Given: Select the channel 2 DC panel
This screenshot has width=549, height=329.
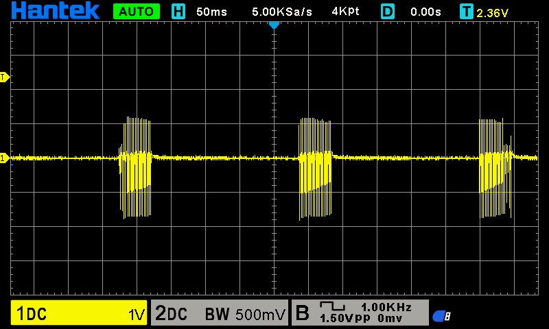Looking at the screenshot, I should [220, 313].
